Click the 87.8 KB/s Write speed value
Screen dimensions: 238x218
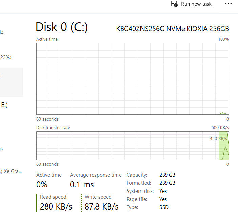(102, 206)
